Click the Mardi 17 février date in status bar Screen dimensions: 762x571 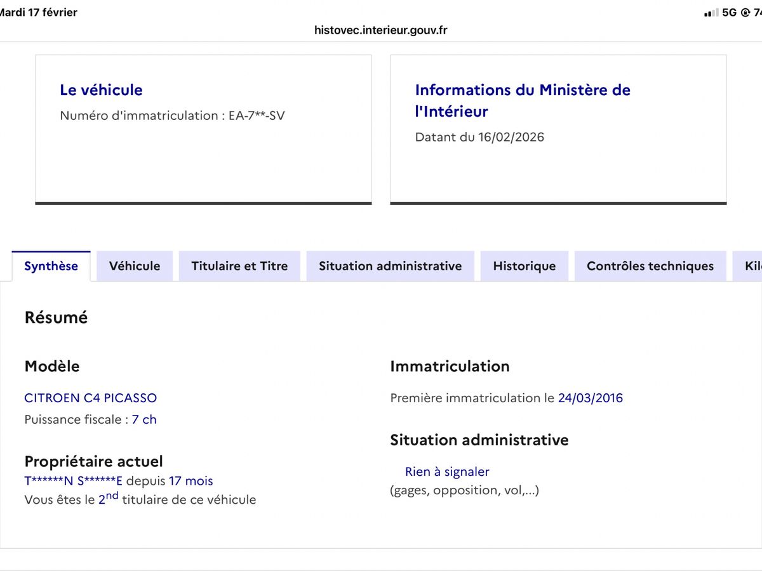click(x=39, y=13)
